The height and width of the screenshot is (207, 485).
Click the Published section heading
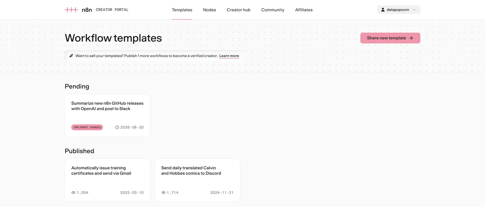point(79,151)
